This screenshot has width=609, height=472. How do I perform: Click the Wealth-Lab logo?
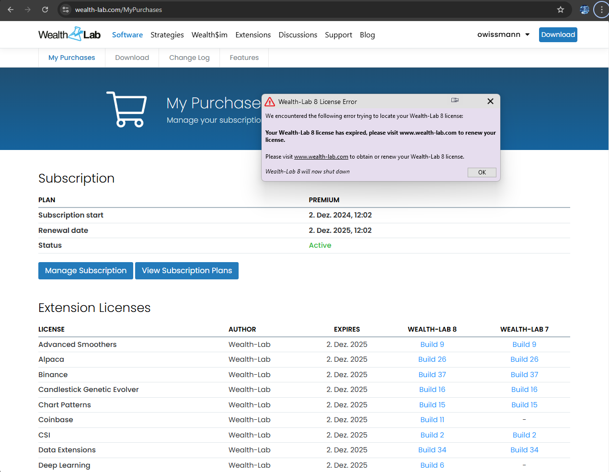click(x=69, y=35)
